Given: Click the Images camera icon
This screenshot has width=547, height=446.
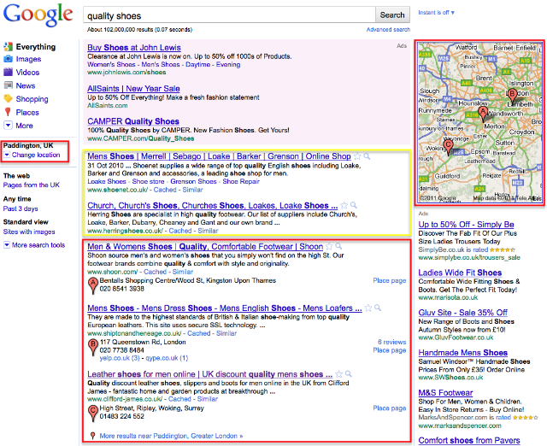Looking at the screenshot, I should click(x=8, y=59).
